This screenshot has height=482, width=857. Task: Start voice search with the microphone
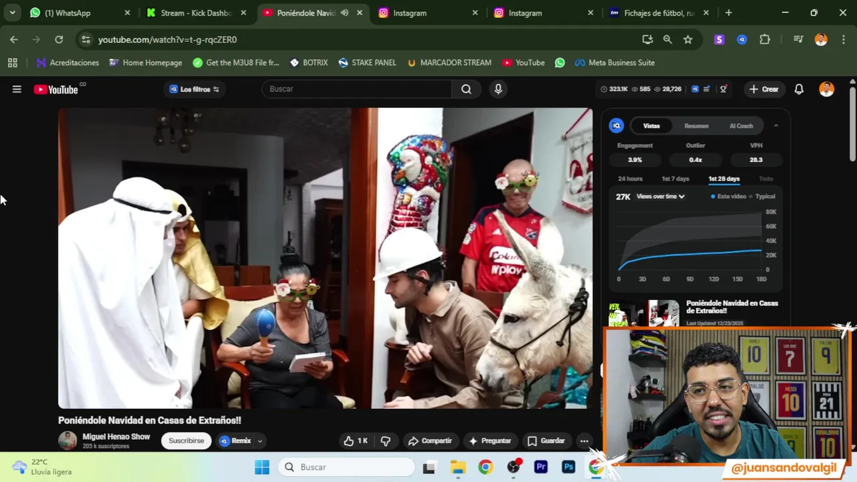(498, 89)
